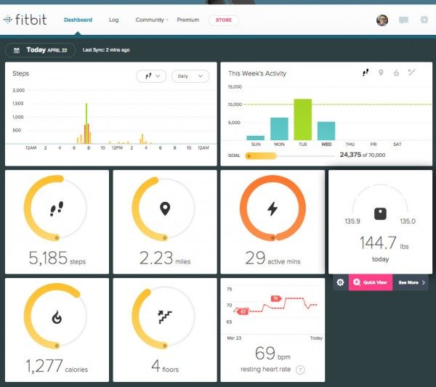Expand the Community menu
Image resolution: width=436 pixels, height=387 pixels.
pyautogui.click(x=152, y=20)
